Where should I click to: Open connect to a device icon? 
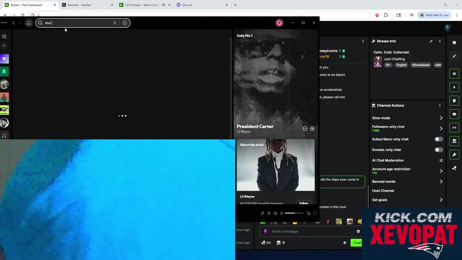coord(275,213)
